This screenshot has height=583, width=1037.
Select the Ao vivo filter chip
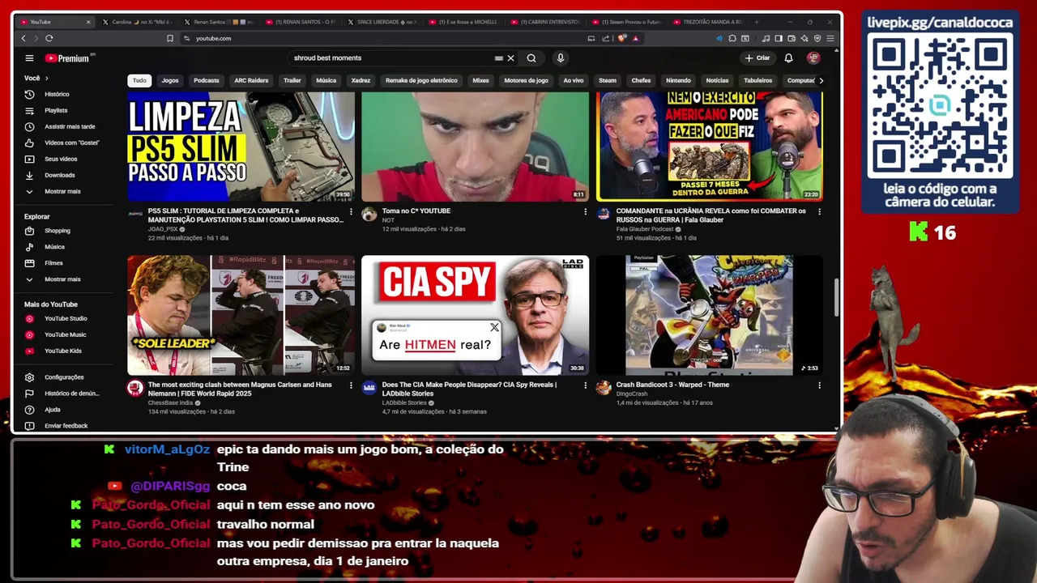point(573,81)
